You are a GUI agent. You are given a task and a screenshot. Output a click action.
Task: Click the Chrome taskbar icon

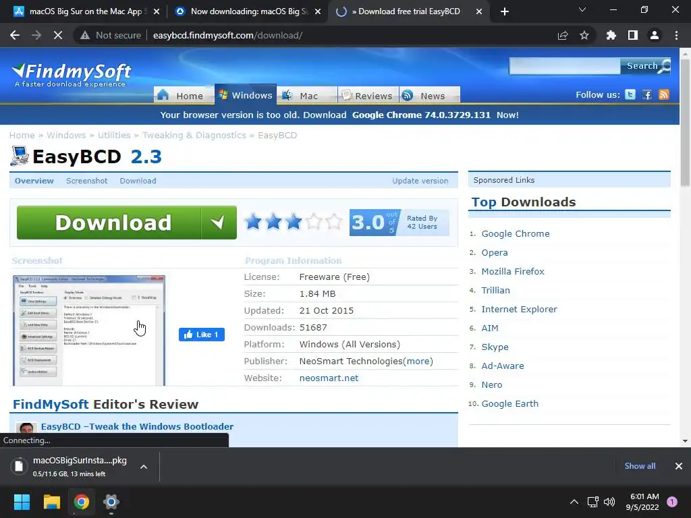82,502
